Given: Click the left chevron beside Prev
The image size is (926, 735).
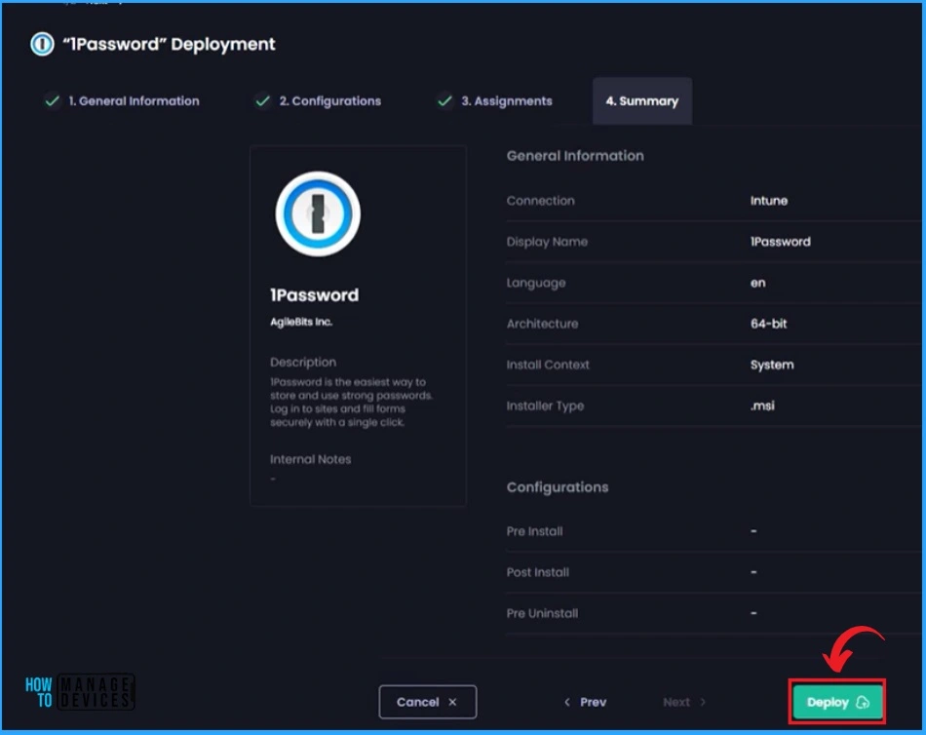Looking at the screenshot, I should [567, 702].
